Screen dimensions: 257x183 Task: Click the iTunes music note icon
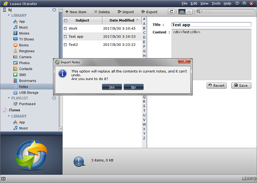5,110
